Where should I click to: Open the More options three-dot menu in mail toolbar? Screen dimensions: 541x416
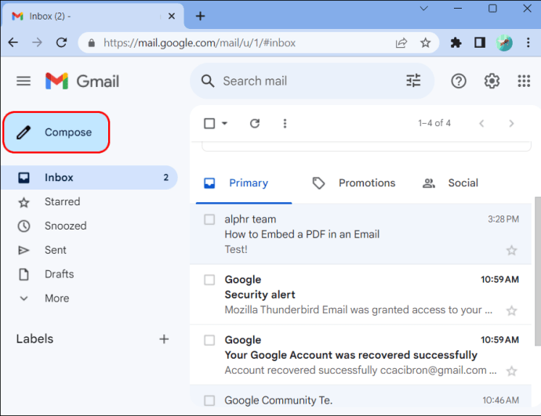click(285, 123)
